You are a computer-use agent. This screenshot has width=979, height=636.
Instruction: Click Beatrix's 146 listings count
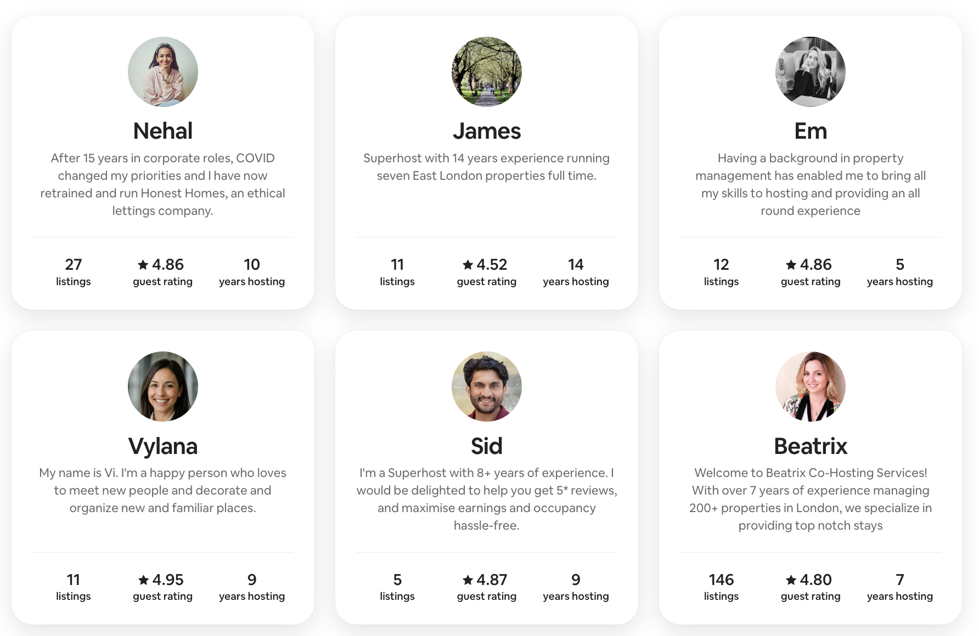click(721, 580)
